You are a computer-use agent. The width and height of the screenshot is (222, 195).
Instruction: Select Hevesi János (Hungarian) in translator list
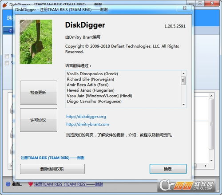click(x=91, y=90)
